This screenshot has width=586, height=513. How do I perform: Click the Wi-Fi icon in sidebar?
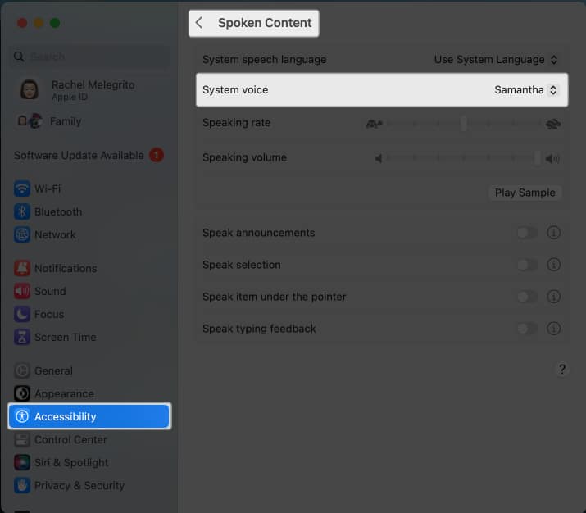tap(22, 188)
